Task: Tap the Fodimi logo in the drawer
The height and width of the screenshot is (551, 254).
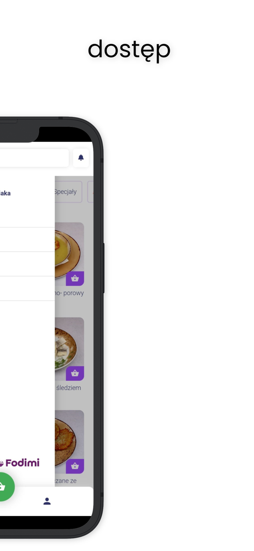Action: (x=20, y=463)
